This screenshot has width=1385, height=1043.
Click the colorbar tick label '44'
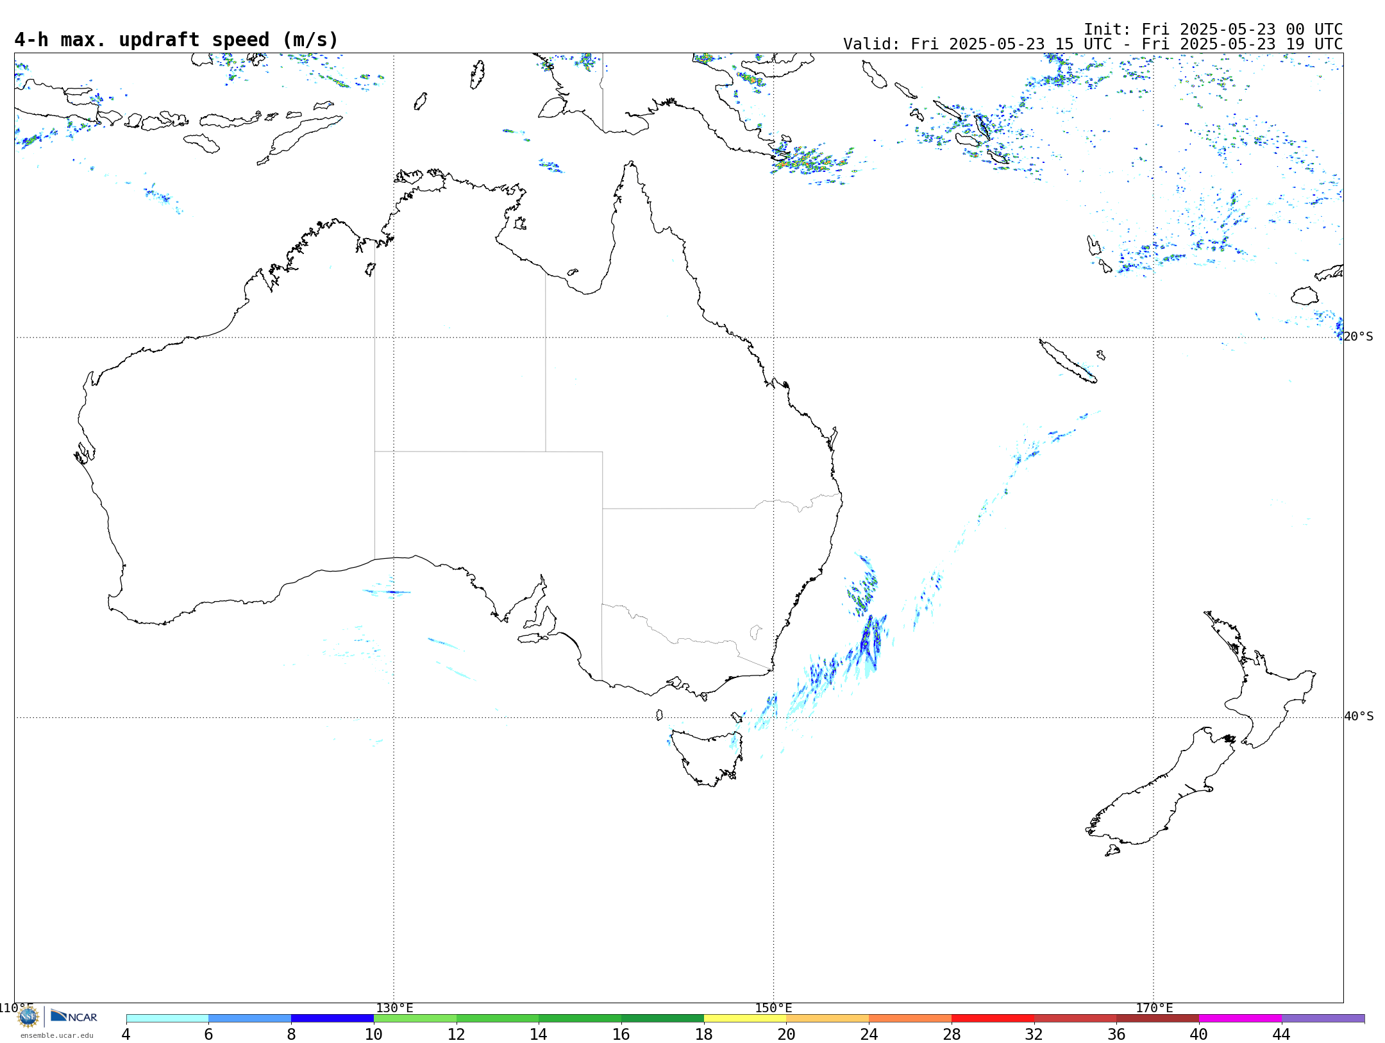(1281, 1035)
